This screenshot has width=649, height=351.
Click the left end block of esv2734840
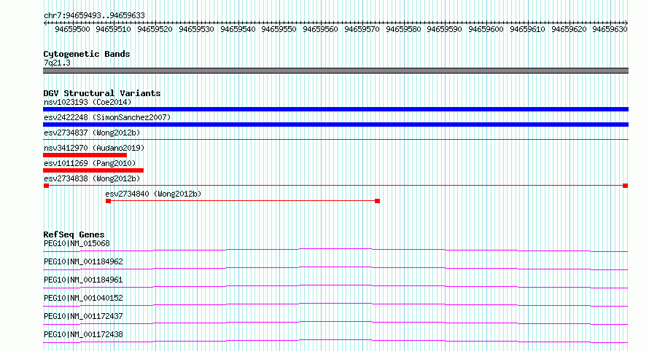(108, 201)
